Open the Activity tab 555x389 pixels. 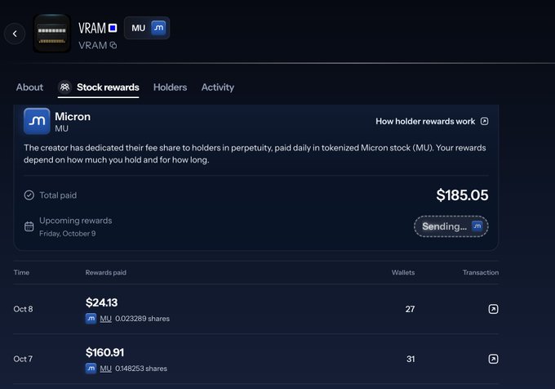pos(218,87)
